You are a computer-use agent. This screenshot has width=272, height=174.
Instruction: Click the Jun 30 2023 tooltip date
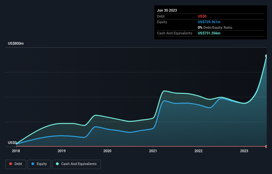click(167, 10)
